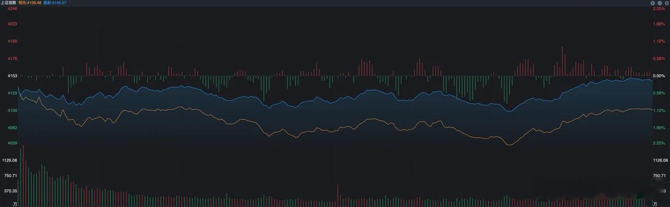Zoom in with the plus icon

point(653,3)
